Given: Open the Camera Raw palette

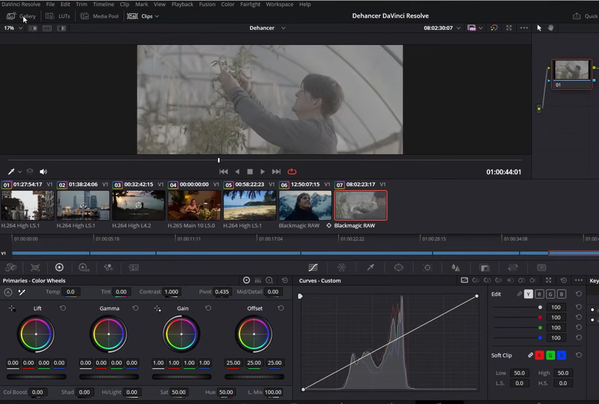Looking at the screenshot, I should click(11, 268).
